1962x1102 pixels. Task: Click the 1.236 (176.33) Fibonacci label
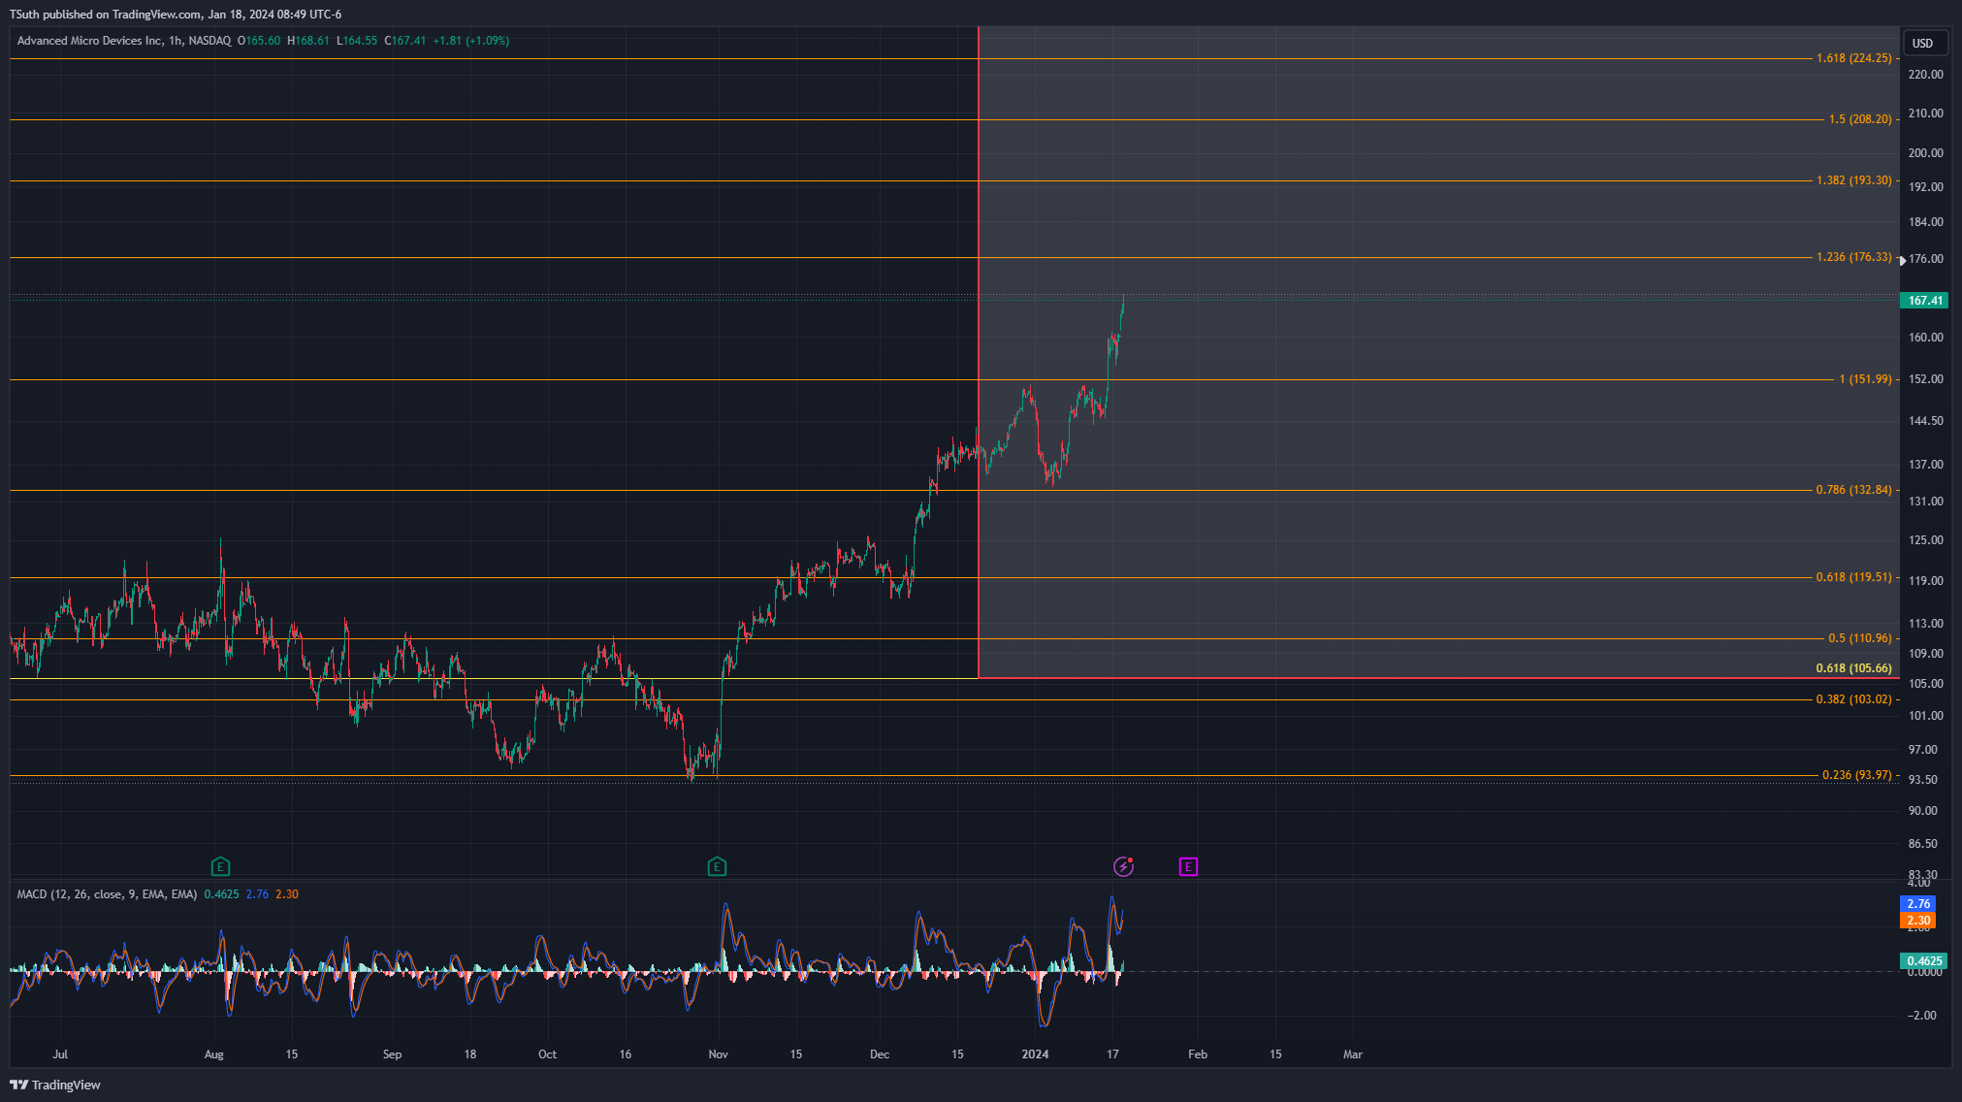tap(1853, 257)
